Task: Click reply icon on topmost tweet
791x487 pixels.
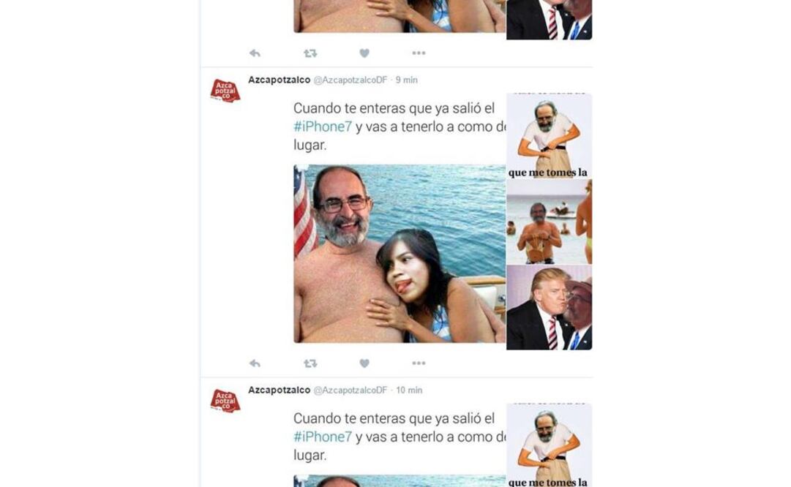Action: point(255,53)
